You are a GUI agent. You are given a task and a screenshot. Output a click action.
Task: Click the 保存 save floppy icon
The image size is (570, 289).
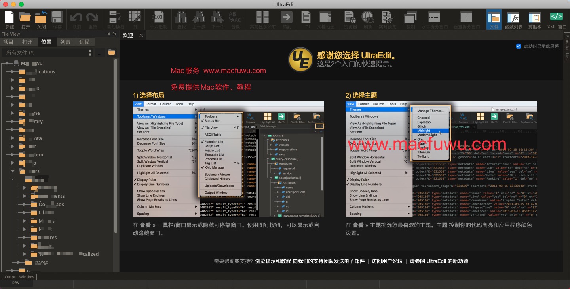point(57,20)
